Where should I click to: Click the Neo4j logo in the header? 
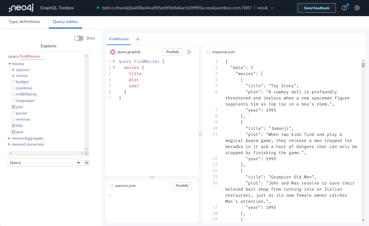point(21,8)
